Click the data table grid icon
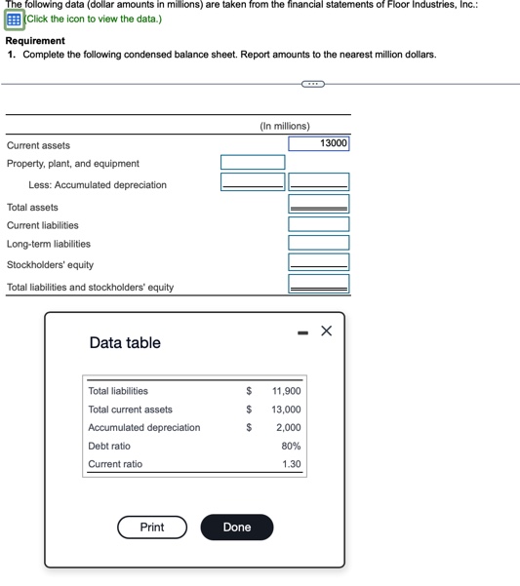Image resolution: width=520 pixels, height=586 pixels. point(15,20)
